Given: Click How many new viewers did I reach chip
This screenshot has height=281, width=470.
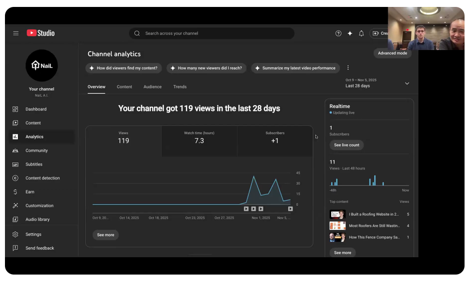Looking at the screenshot, I should [x=207, y=68].
